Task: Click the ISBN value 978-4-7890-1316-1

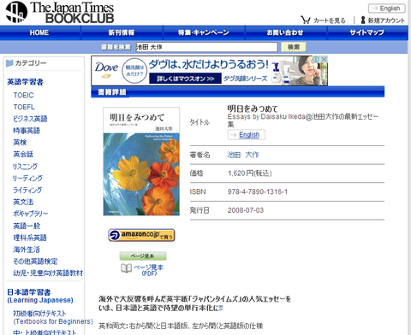Action: pos(258,192)
